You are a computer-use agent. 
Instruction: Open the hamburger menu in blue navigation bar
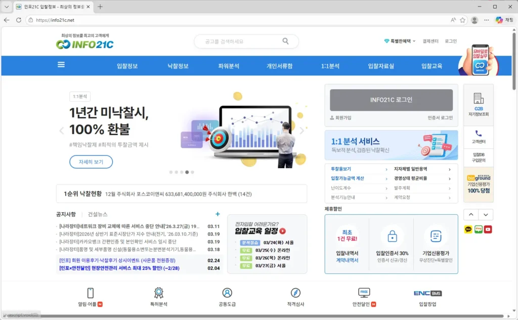click(x=61, y=65)
